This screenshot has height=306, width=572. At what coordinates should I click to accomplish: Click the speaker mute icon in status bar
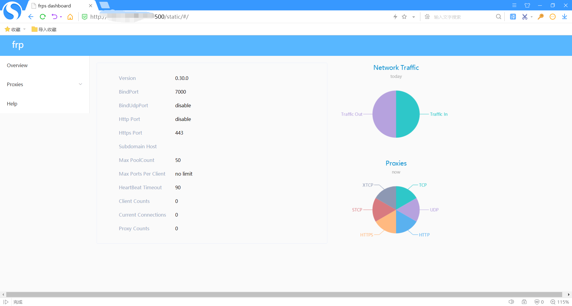pos(511,302)
